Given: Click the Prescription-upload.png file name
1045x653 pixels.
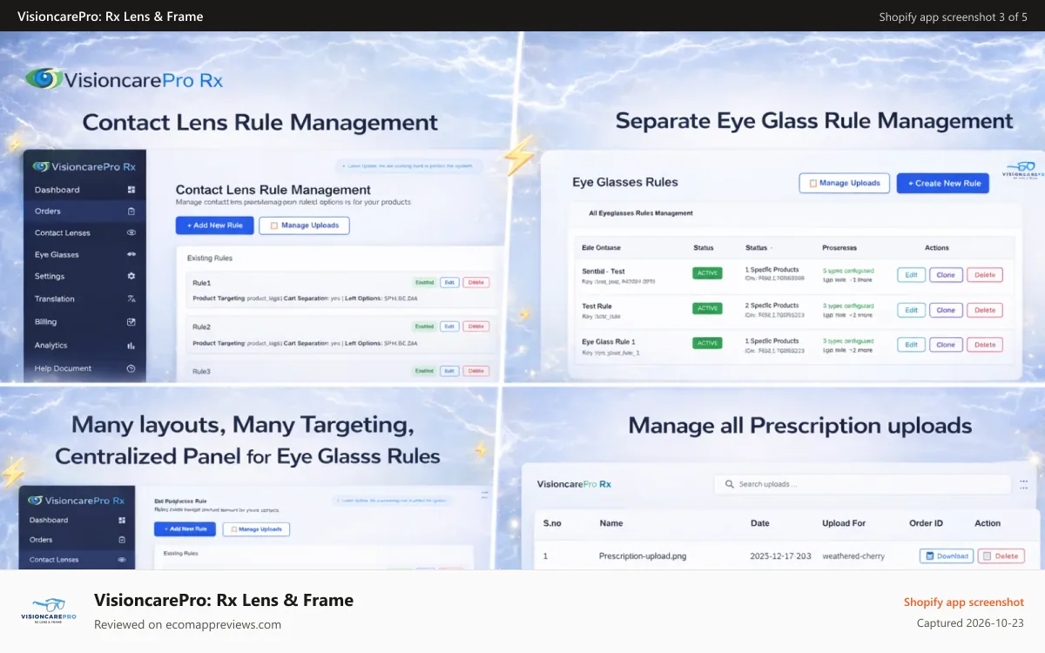Looking at the screenshot, I should click(643, 555).
